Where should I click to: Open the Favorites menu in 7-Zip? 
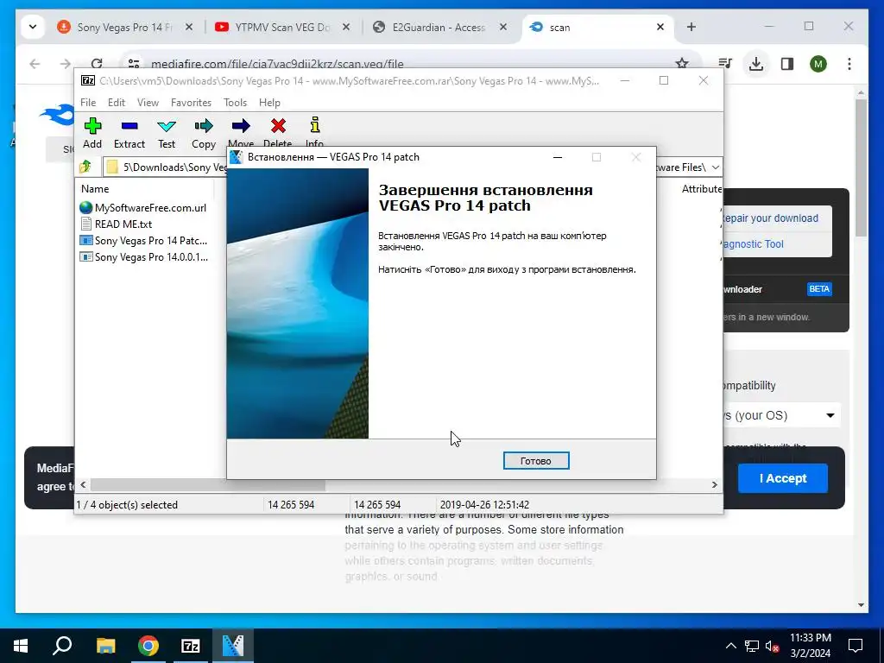[x=191, y=103]
